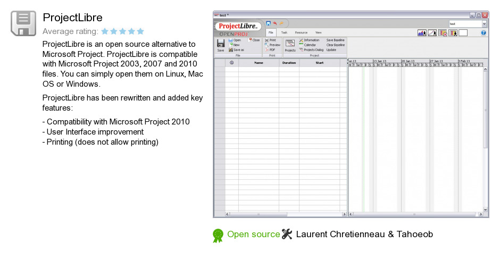Open a project file with Open

tap(235, 40)
